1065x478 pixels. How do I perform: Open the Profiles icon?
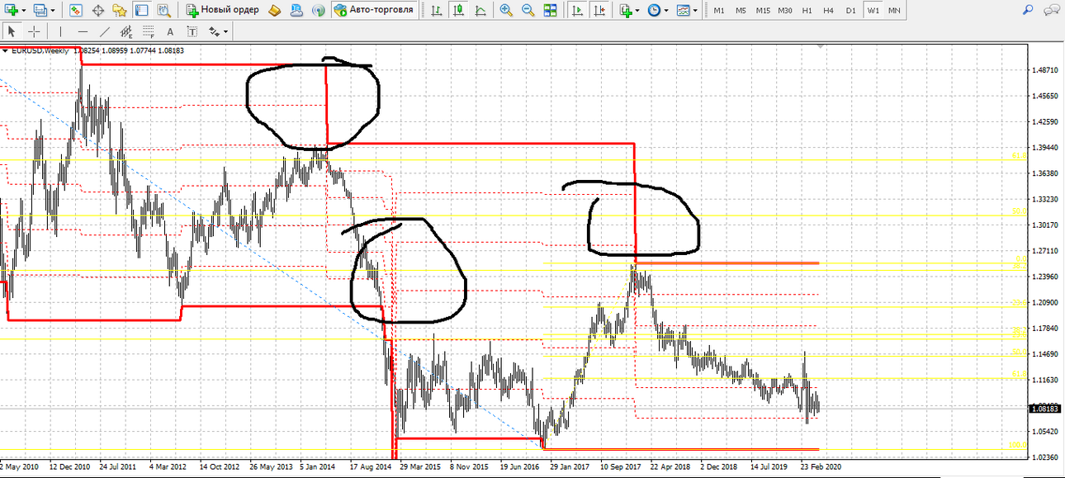(40, 10)
